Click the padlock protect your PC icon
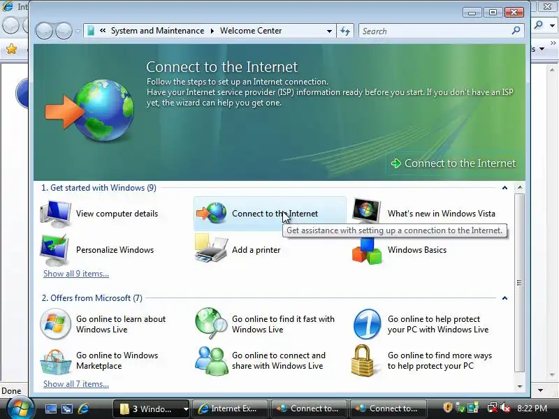The height and width of the screenshot is (419, 559). [x=362, y=360]
